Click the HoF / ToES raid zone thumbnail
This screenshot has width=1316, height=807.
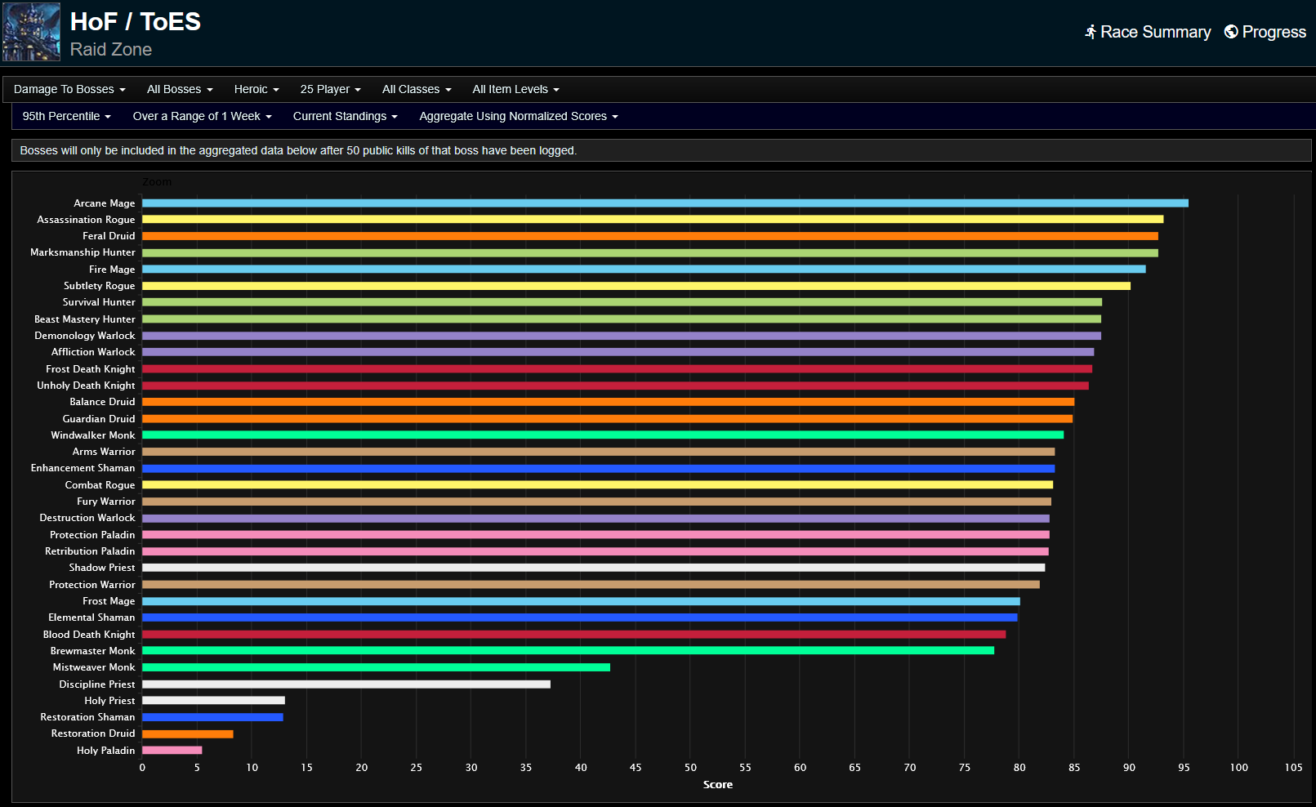click(x=31, y=33)
